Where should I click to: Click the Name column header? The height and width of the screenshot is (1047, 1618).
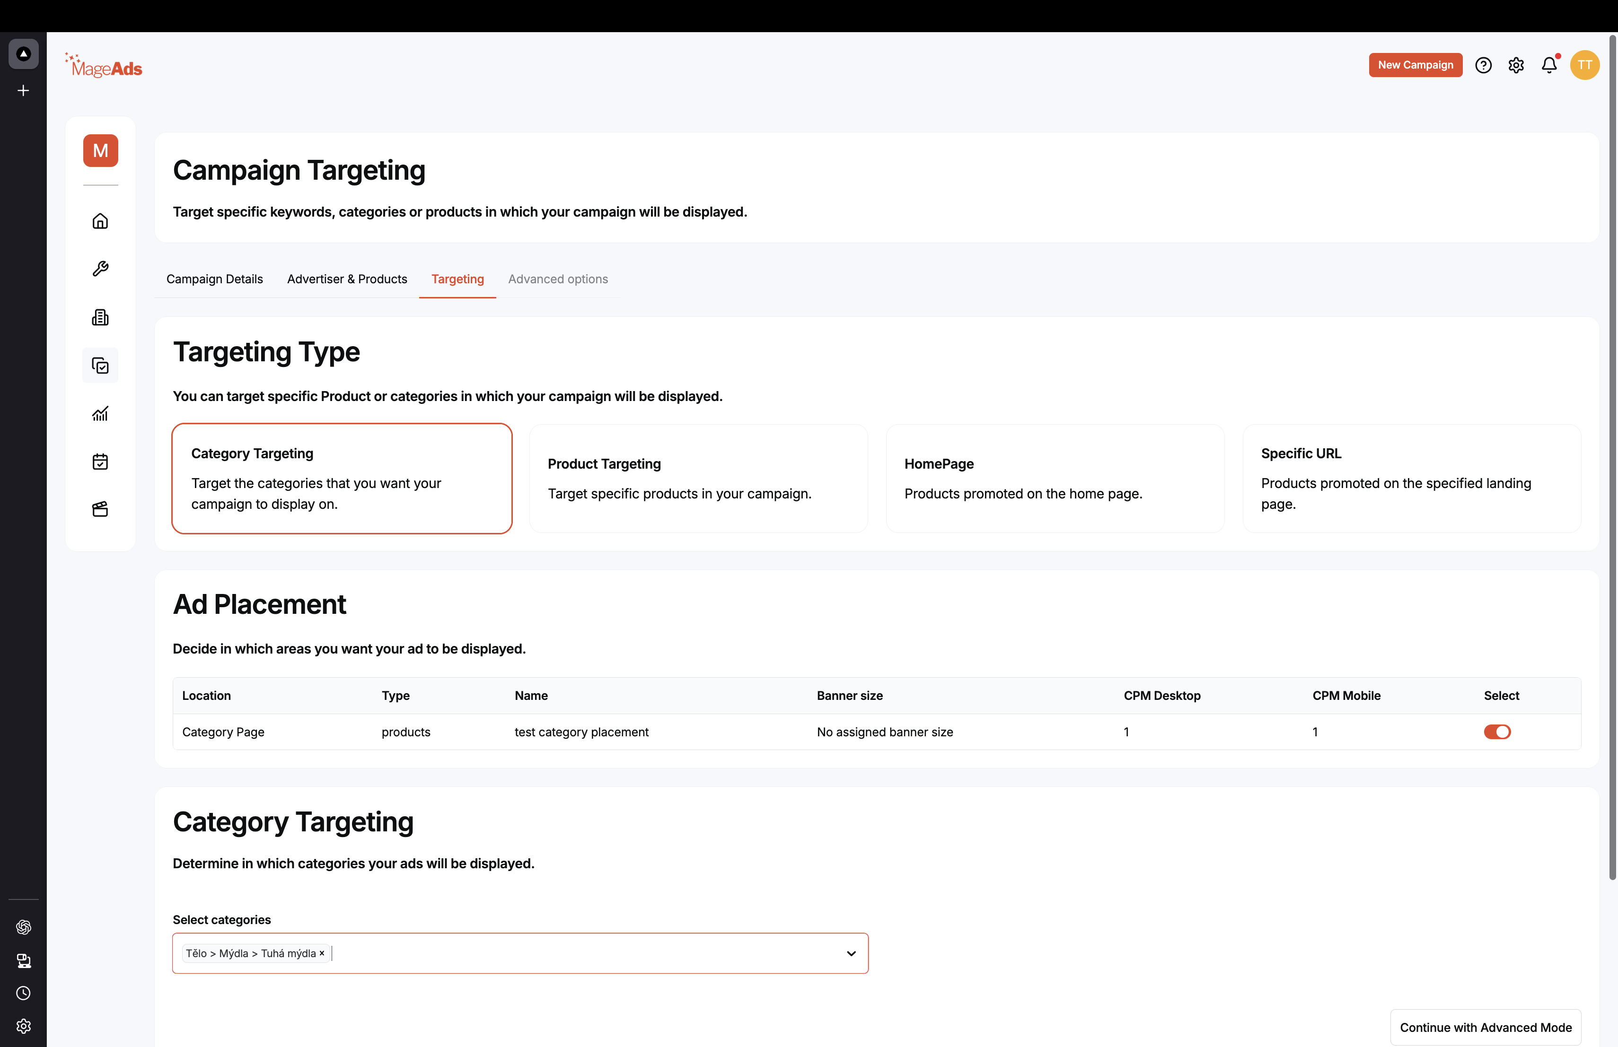click(531, 695)
